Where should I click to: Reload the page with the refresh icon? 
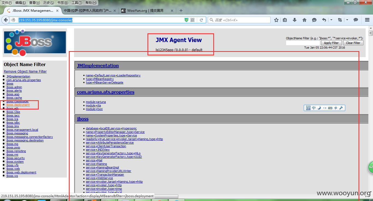click(x=201, y=20)
